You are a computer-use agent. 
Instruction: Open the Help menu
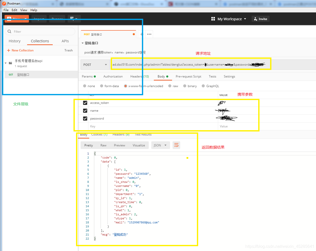[x=34, y=10]
